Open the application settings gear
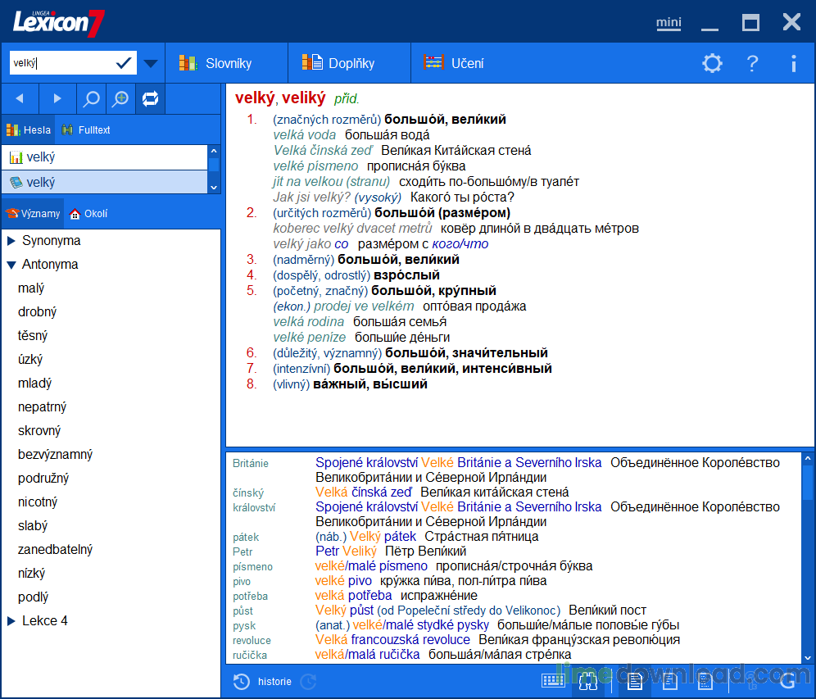 pos(712,63)
